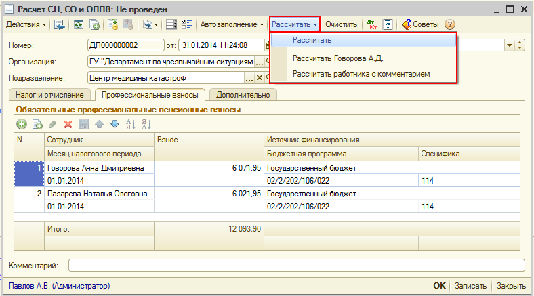Viewport: 534px width, 296px height.
Task: Open the Действия dropdown menu
Action: point(26,24)
